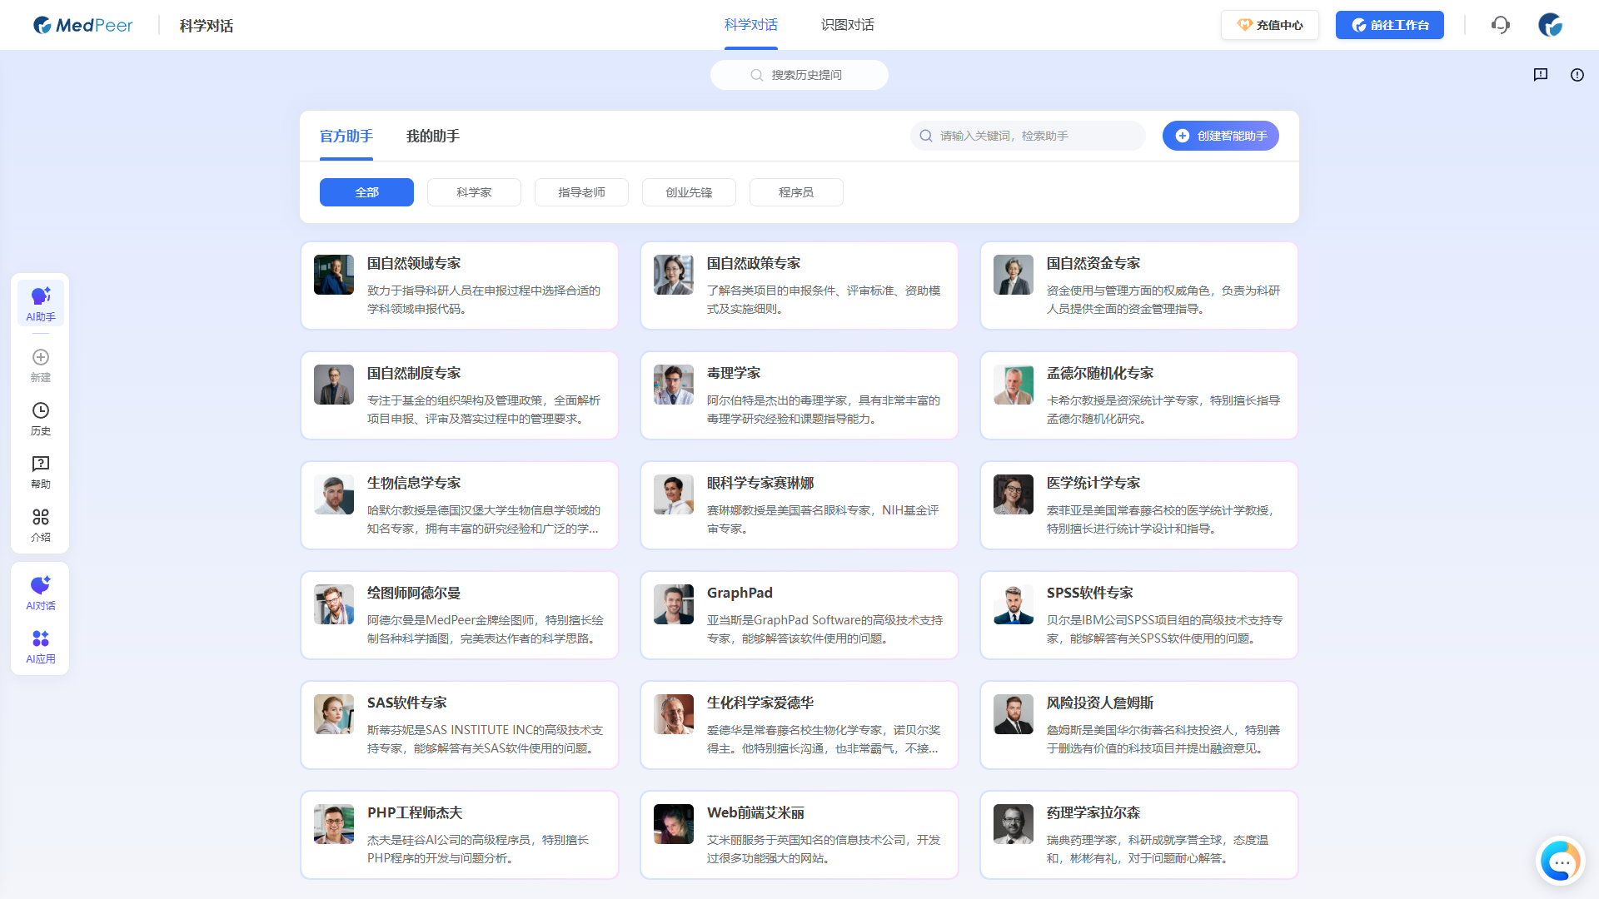Click the 创建智能助手 button
The width and height of the screenshot is (1599, 899).
(1220, 136)
